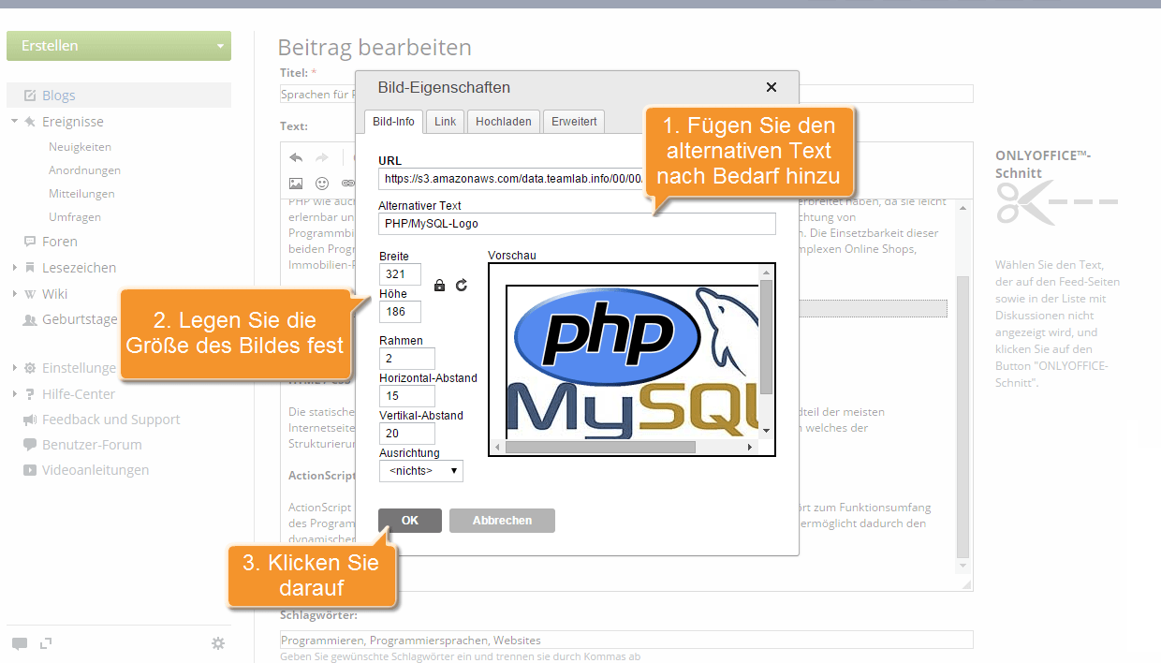Click the expand icon at sidebar bottom
The width and height of the screenshot is (1161, 663).
[45, 642]
